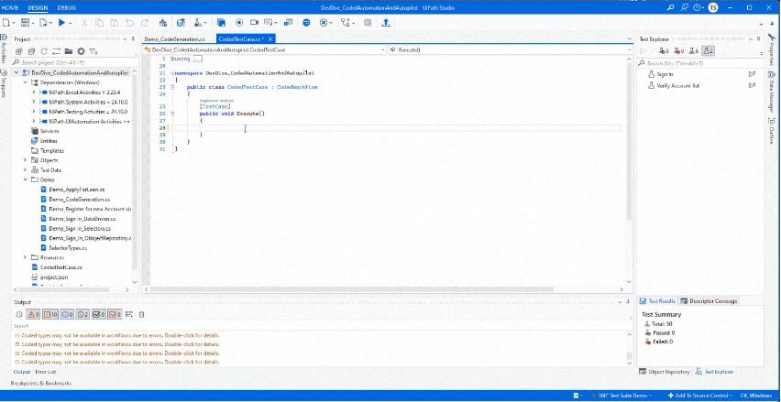Open the Demo_CodeGeneration.cs editor tab
781x402 pixels.
pos(174,38)
